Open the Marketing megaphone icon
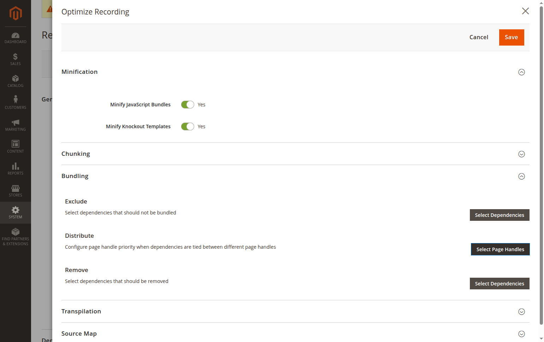Viewport: 544px width, 342px height. 16,122
